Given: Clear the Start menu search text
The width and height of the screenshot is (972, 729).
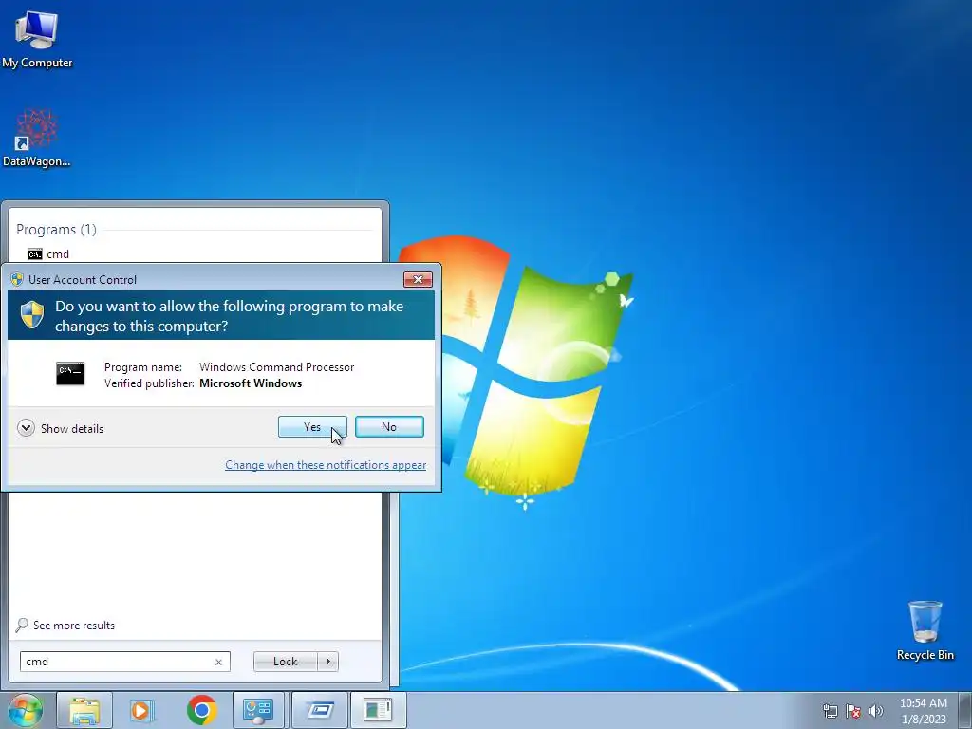Looking at the screenshot, I should coord(219,662).
